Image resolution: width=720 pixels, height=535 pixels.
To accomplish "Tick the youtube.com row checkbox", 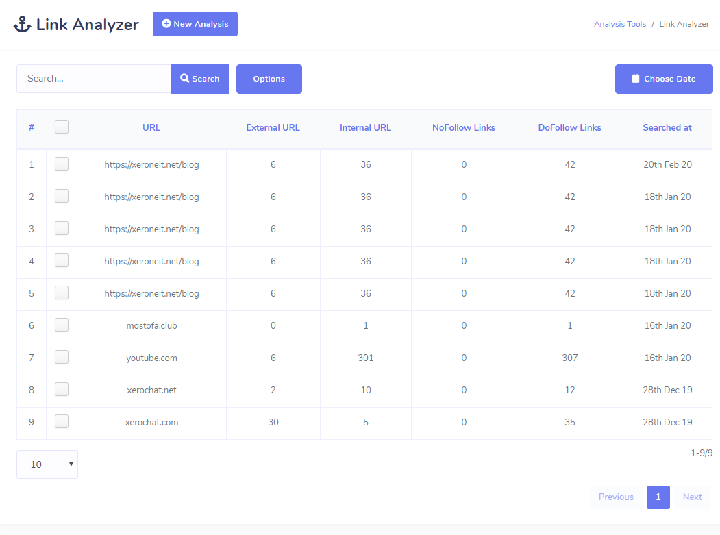I will pos(62,357).
